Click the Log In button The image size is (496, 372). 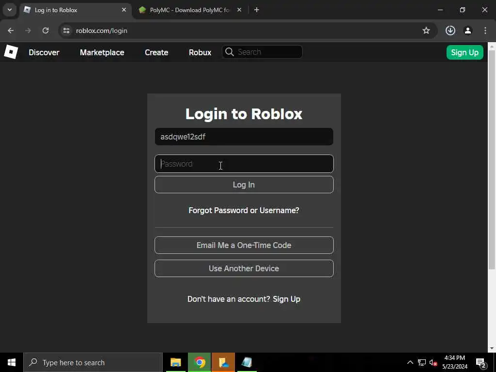pos(244,185)
